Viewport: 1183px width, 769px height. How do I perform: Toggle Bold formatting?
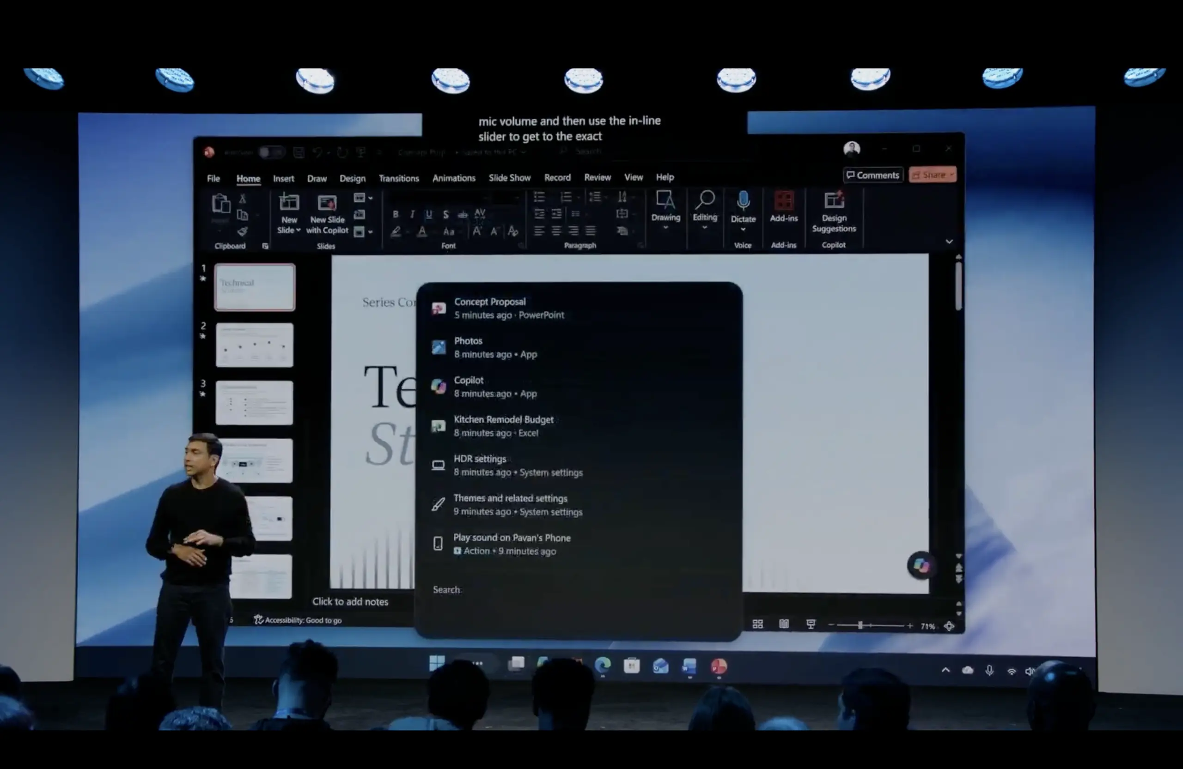click(x=395, y=214)
